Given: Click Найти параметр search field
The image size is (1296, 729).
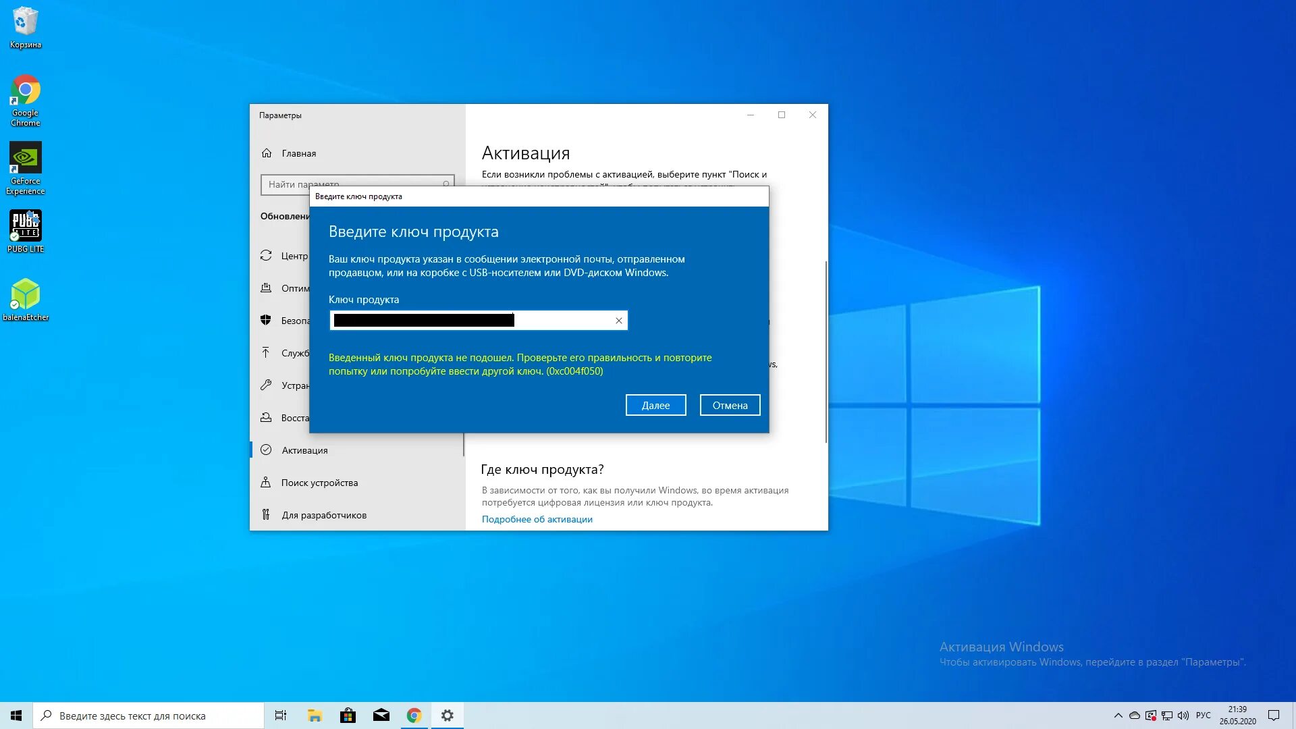Looking at the screenshot, I should point(356,184).
